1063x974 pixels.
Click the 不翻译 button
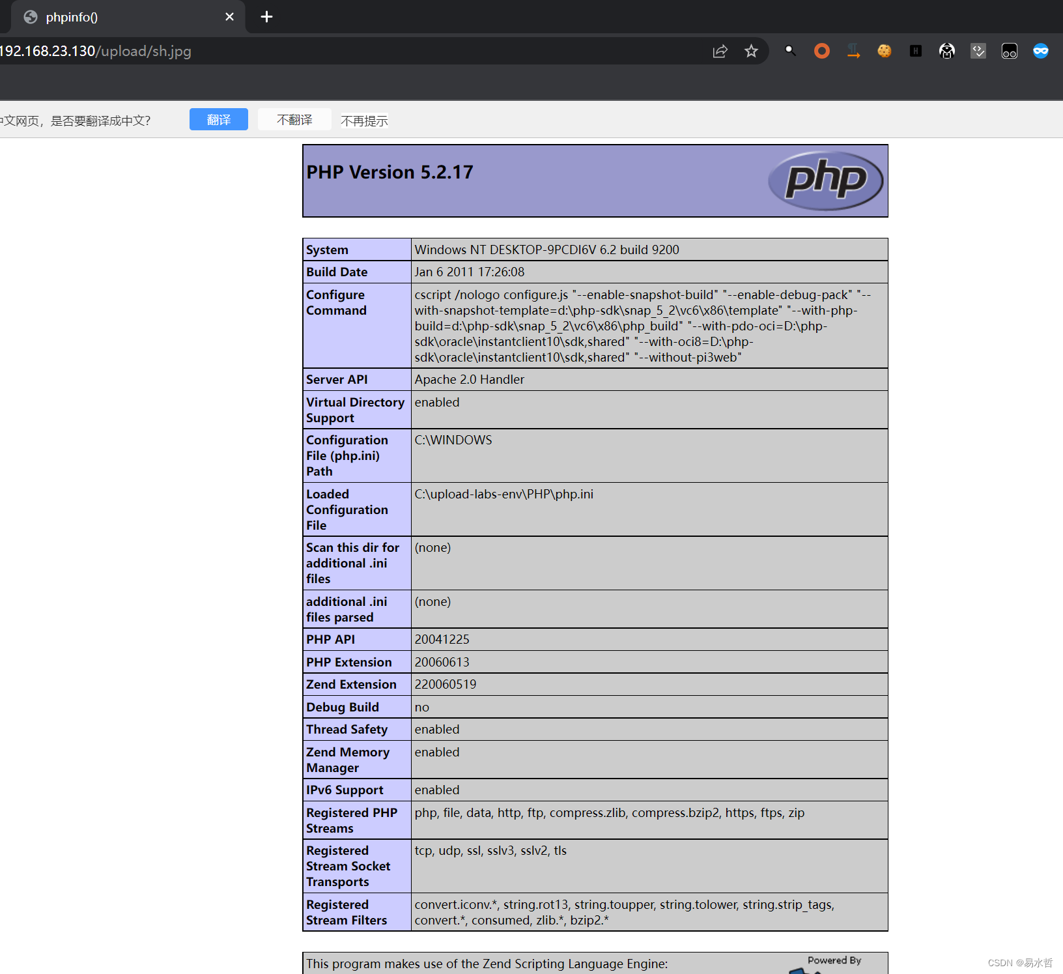tap(294, 120)
